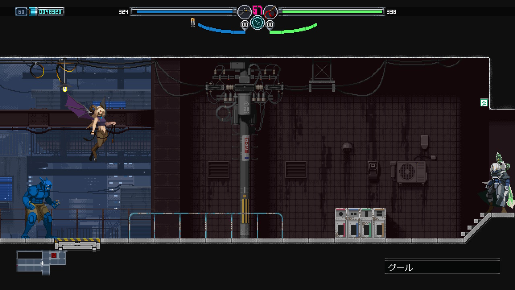
Task: Target the blue muscular demon enemy
Action: (x=39, y=207)
